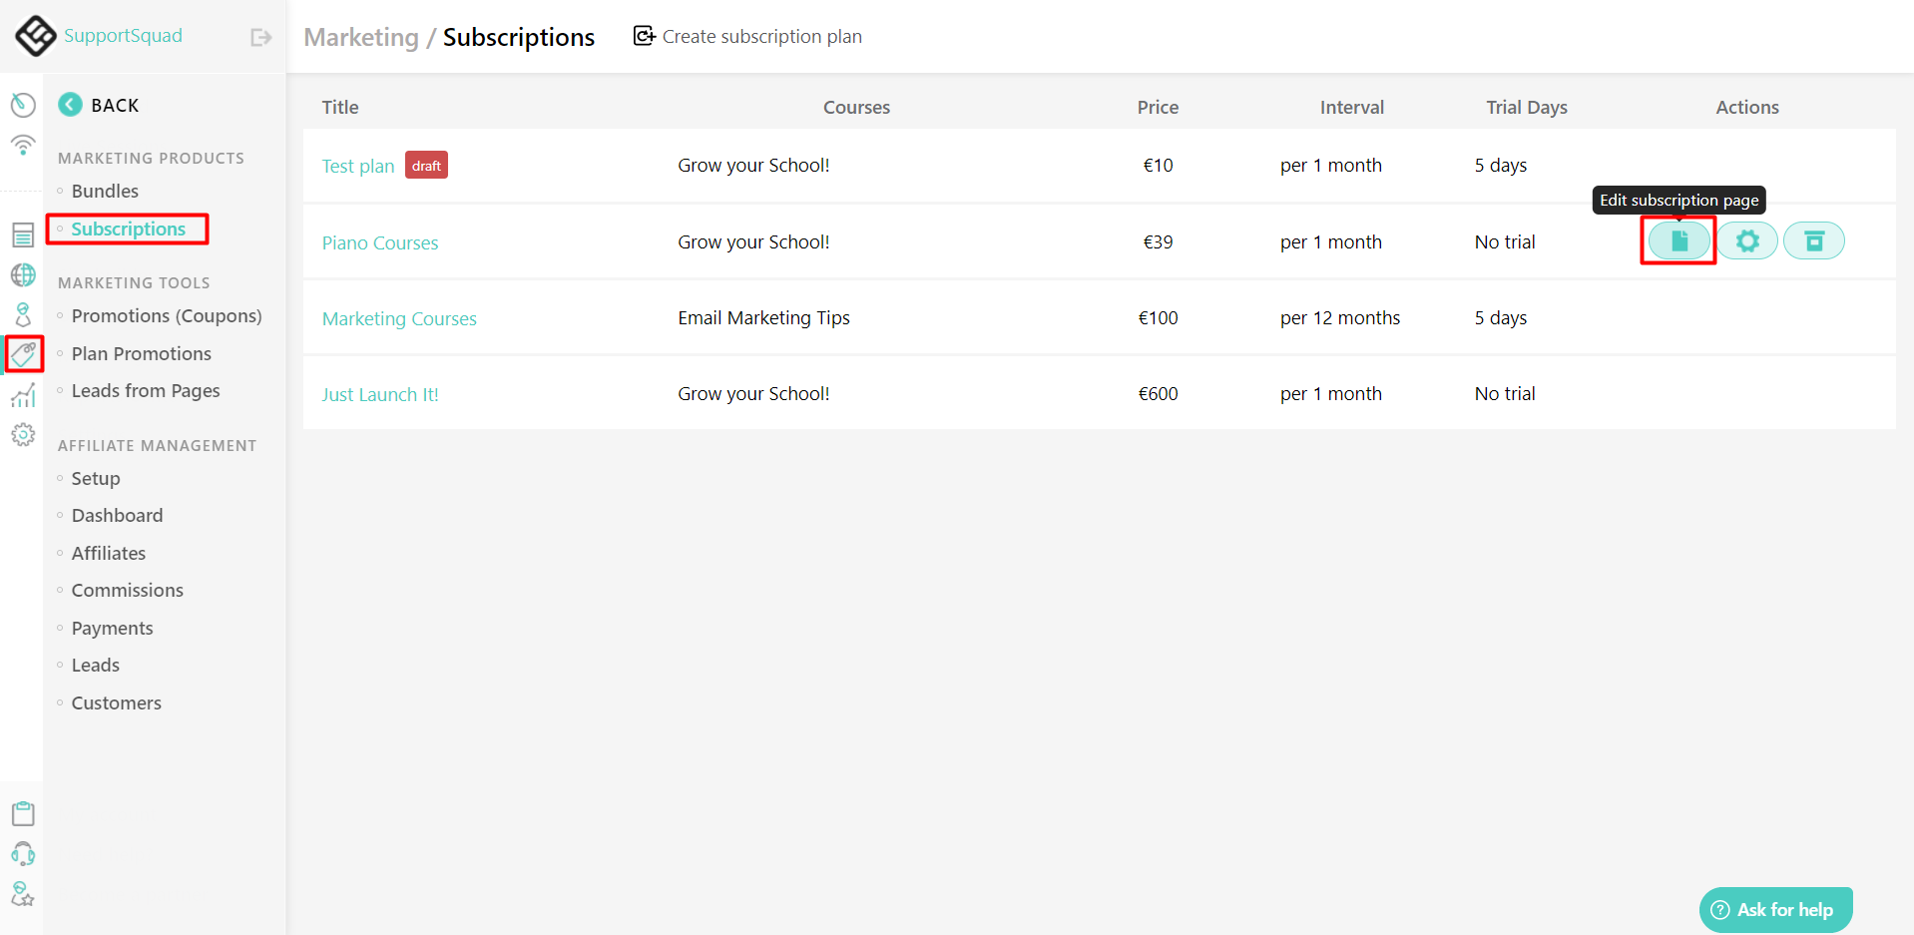Image resolution: width=1914 pixels, height=935 pixels.
Task: Open the analytics chart icon in sidebar
Action: point(23,394)
